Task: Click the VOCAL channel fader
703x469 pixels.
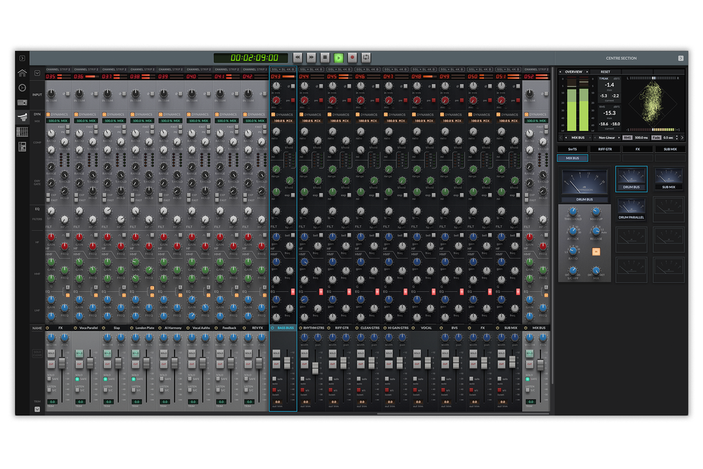Action: [428, 363]
